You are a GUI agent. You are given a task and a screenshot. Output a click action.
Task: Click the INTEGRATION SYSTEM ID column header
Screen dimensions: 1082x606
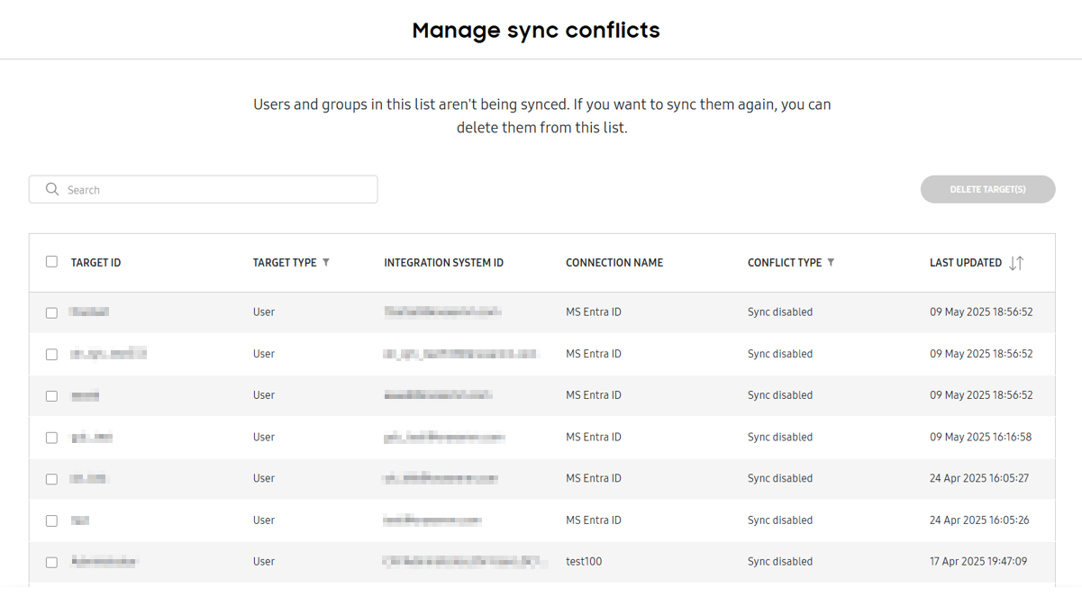(x=443, y=262)
